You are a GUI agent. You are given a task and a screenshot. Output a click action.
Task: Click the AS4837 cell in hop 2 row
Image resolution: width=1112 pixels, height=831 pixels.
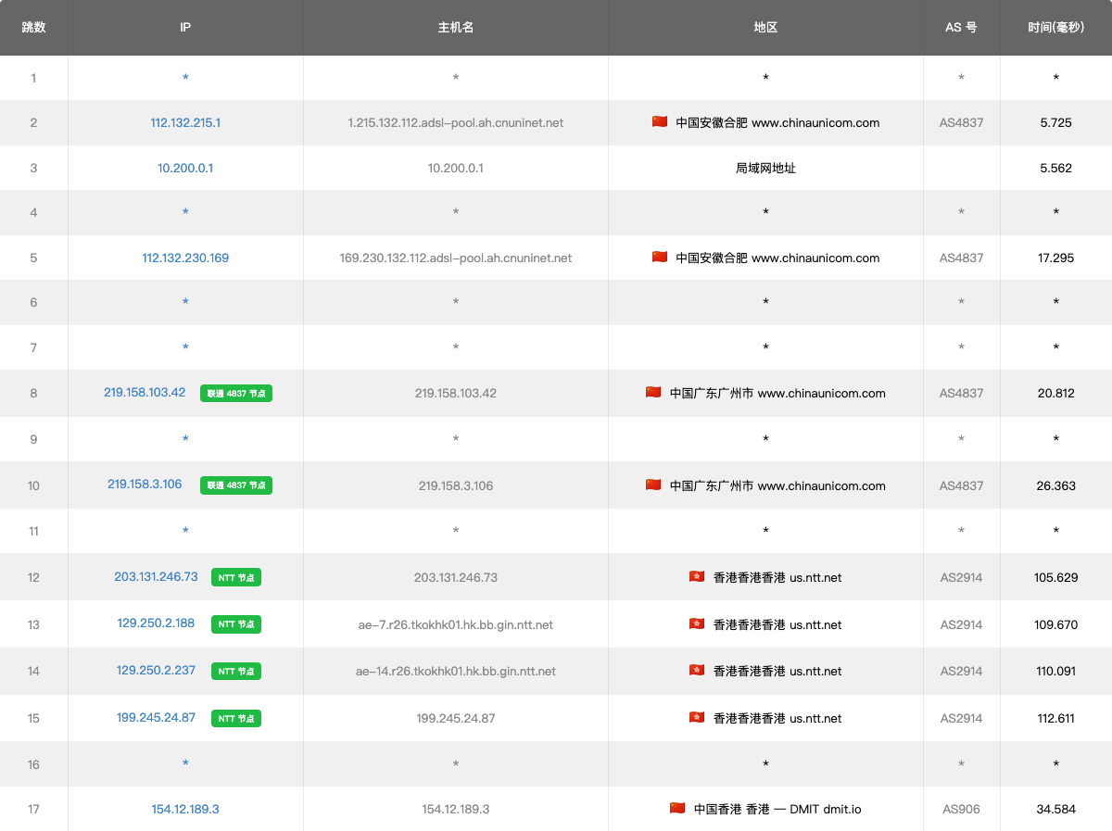pos(961,122)
